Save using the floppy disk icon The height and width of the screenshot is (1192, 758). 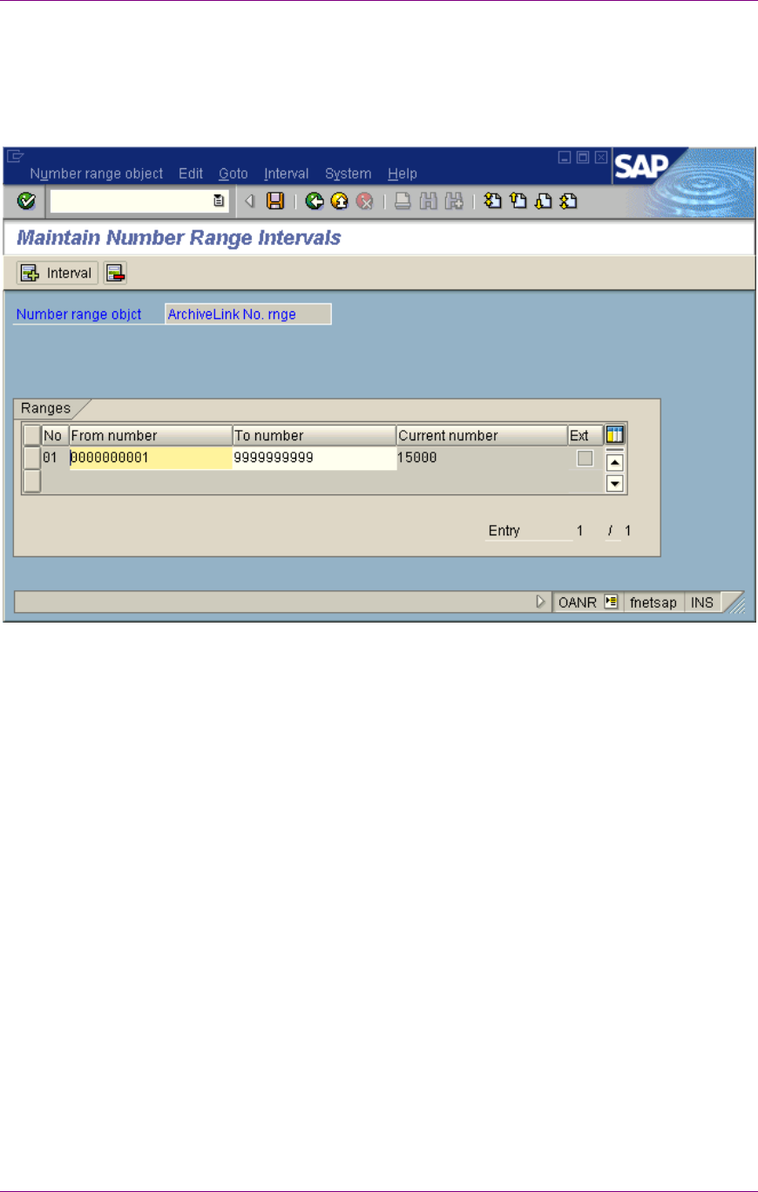[275, 201]
